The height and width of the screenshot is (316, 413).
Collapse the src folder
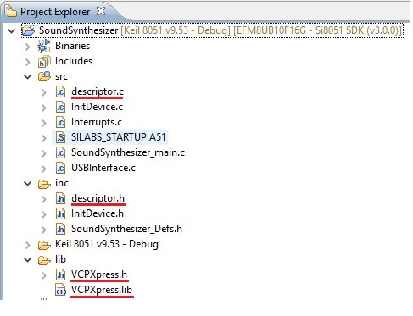[x=27, y=76]
